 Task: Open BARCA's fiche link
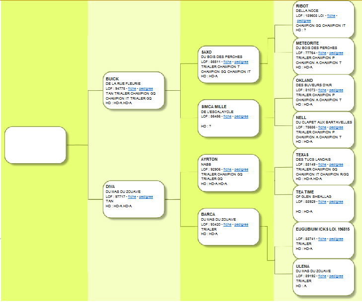[x=227, y=224]
